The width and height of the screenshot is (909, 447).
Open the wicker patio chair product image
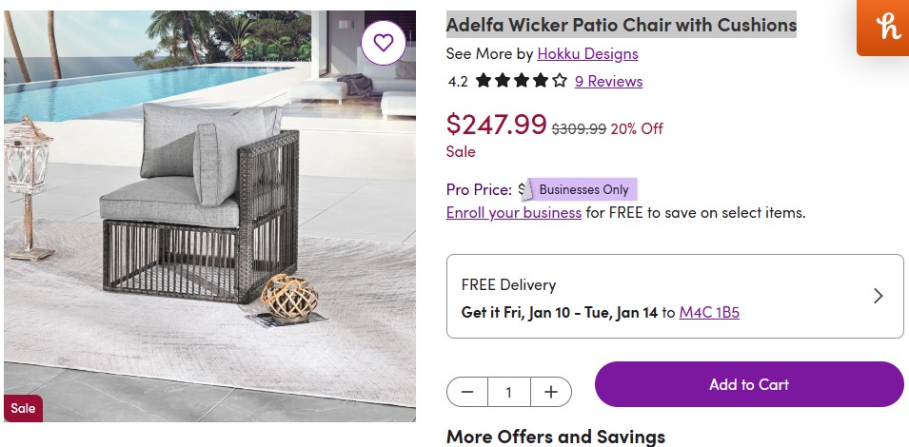209,219
